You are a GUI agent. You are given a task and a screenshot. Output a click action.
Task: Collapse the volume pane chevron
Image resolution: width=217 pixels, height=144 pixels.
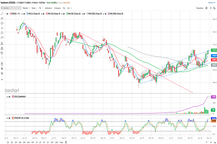coord(209,97)
